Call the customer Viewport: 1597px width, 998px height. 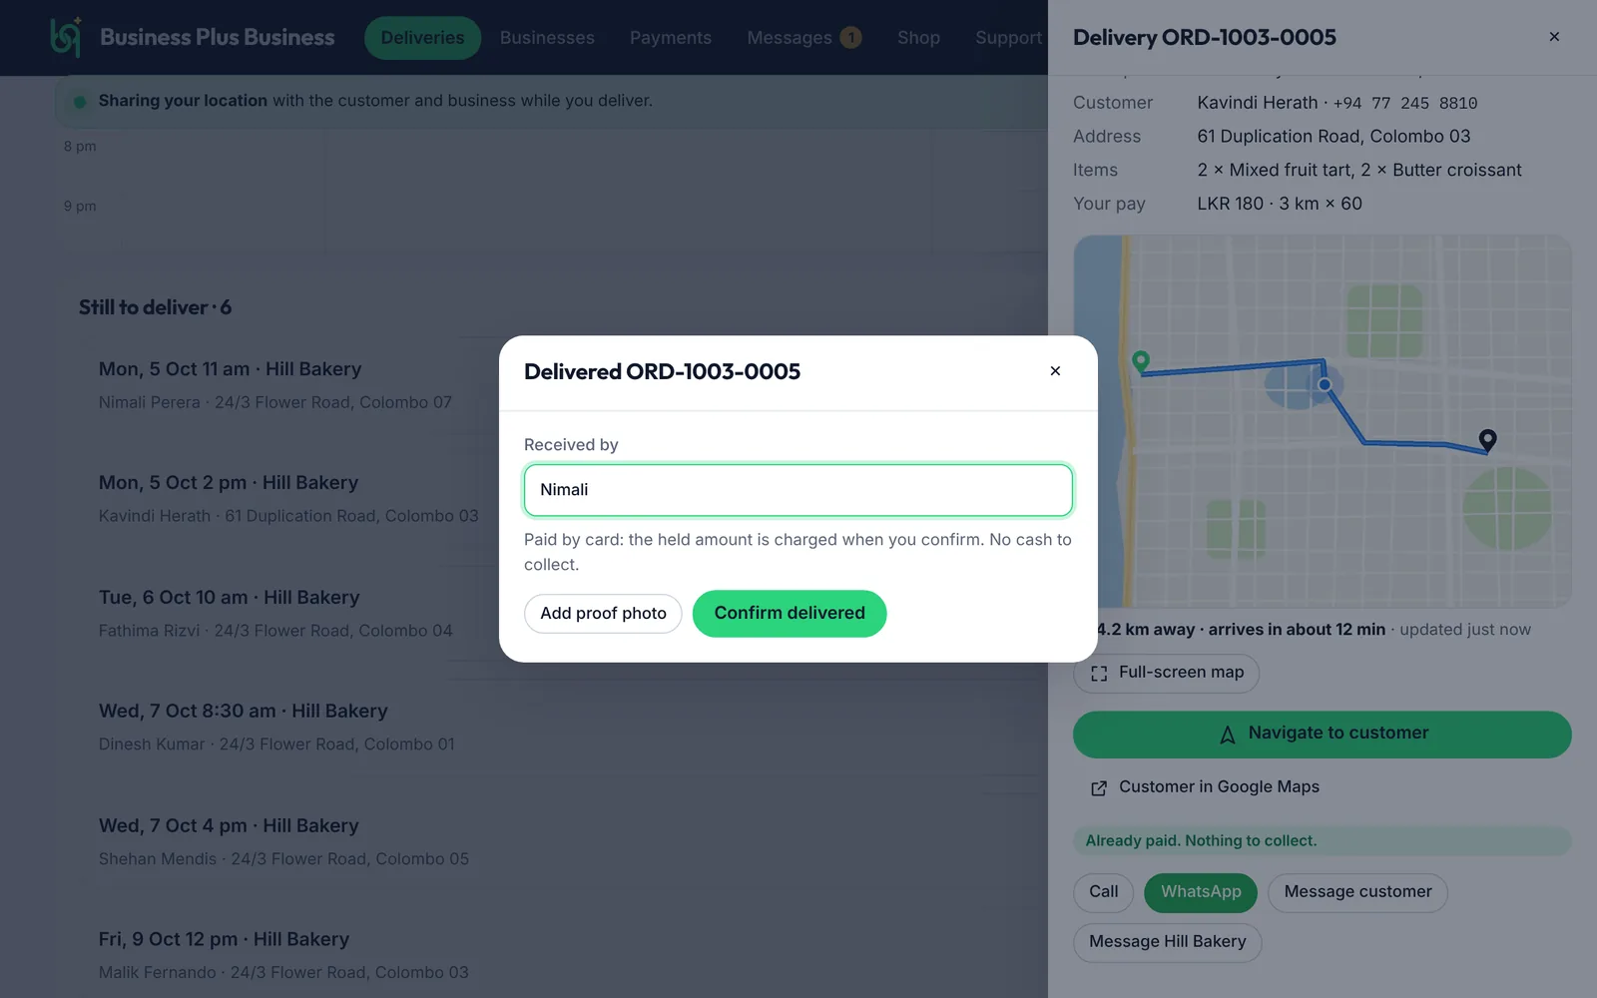(1103, 892)
